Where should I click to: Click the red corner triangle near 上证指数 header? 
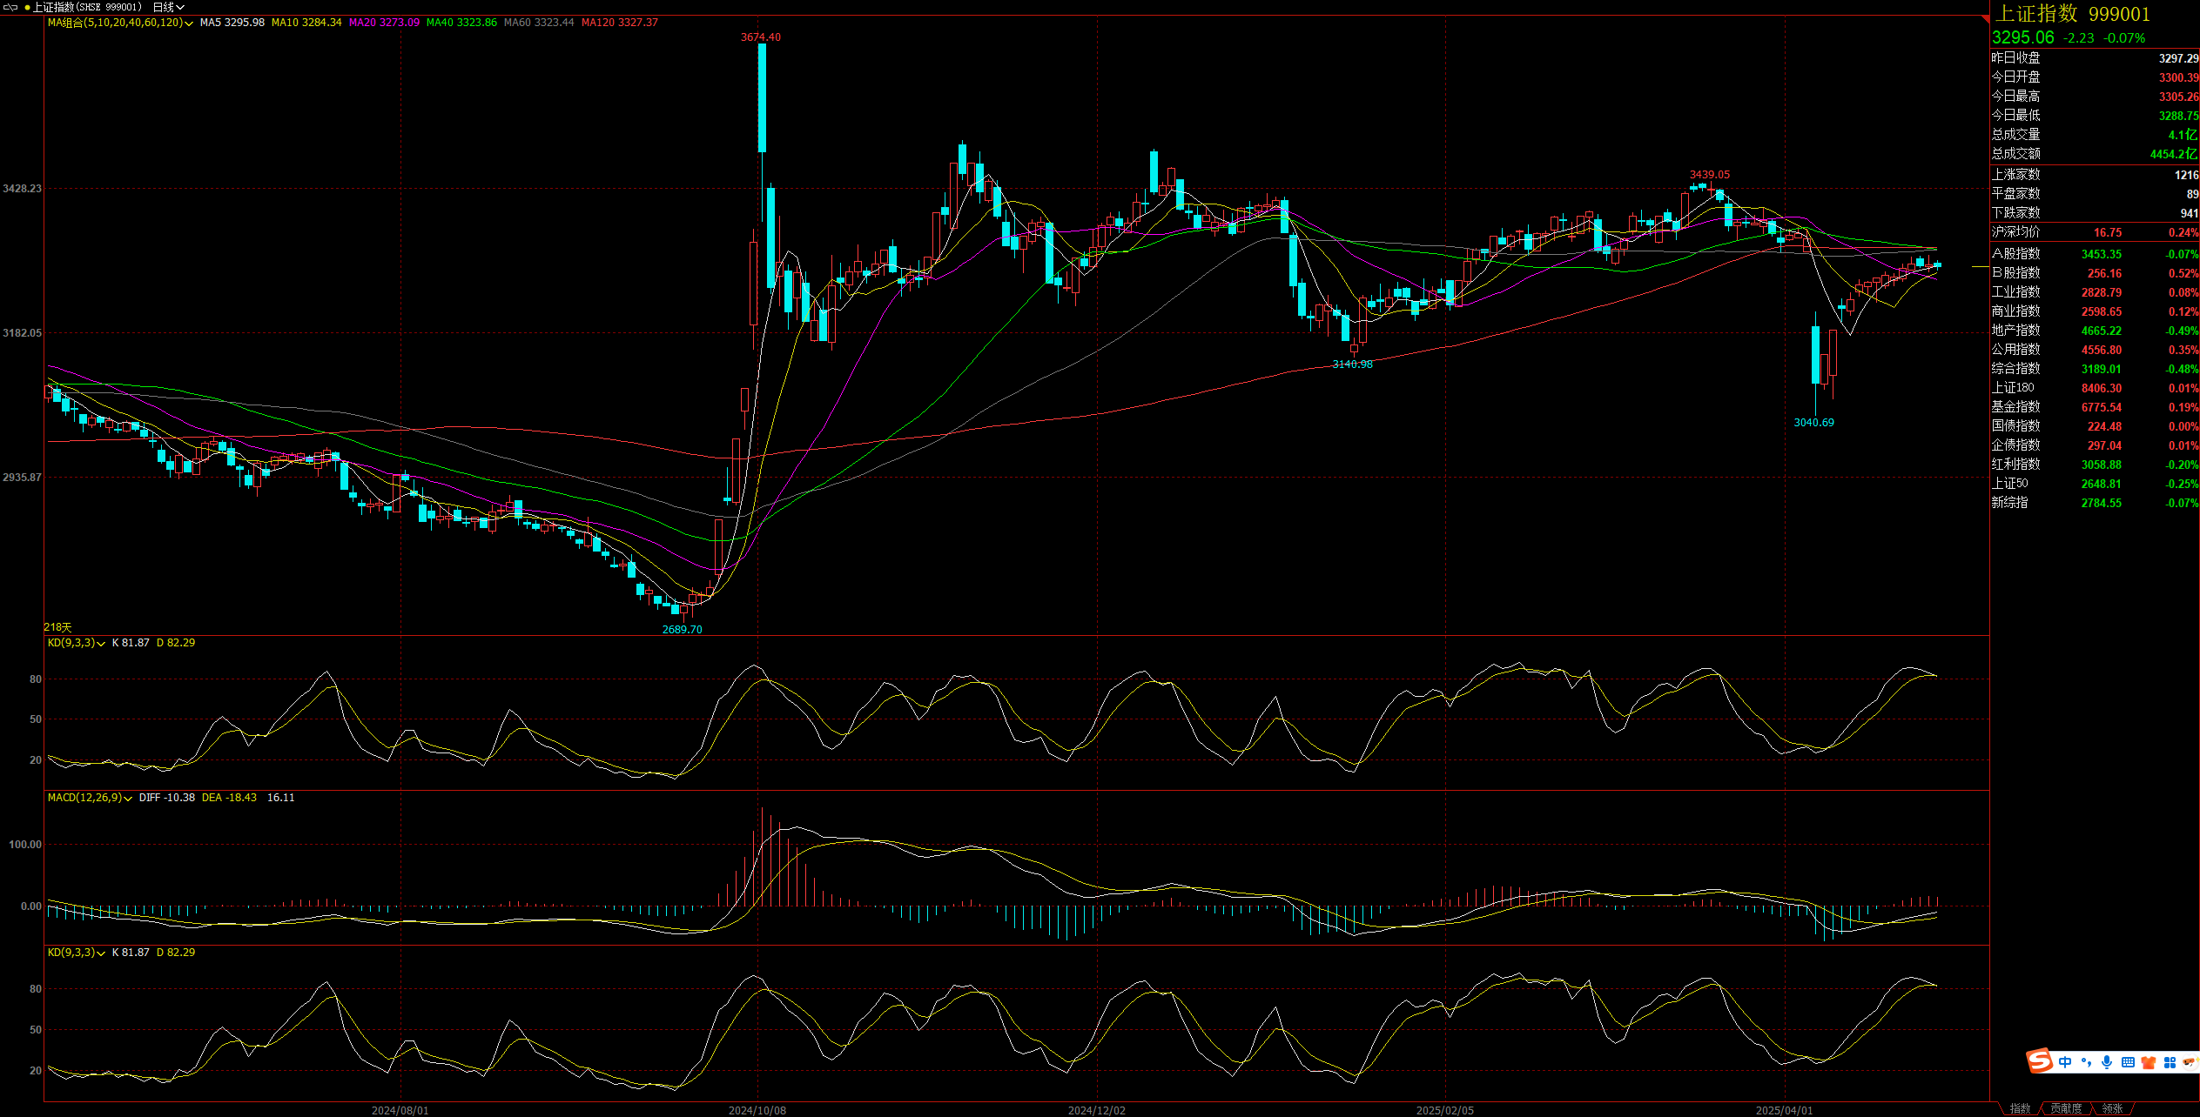(1986, 17)
